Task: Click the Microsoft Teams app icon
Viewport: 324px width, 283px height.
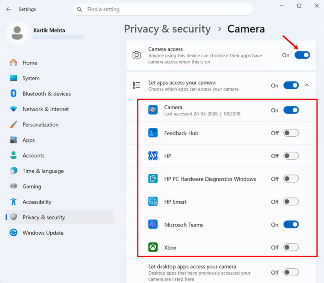Action: coord(153,224)
